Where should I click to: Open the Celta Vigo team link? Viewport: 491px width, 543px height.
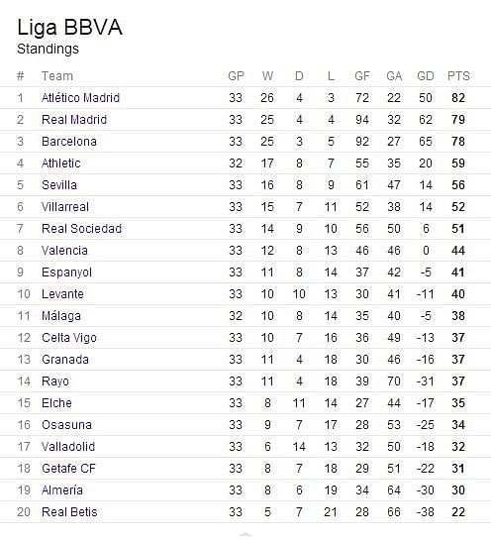point(69,338)
